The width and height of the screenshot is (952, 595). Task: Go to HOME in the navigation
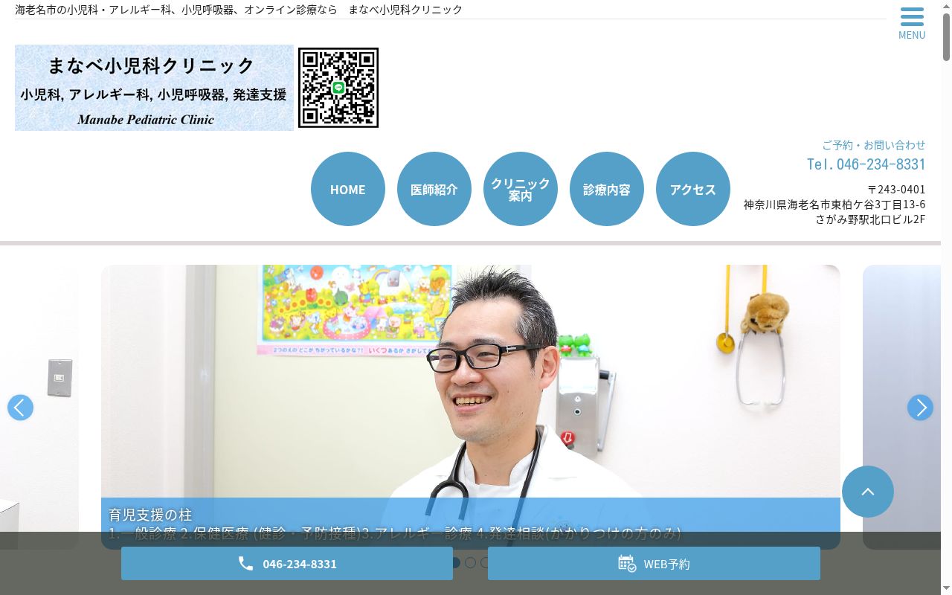pyautogui.click(x=348, y=189)
